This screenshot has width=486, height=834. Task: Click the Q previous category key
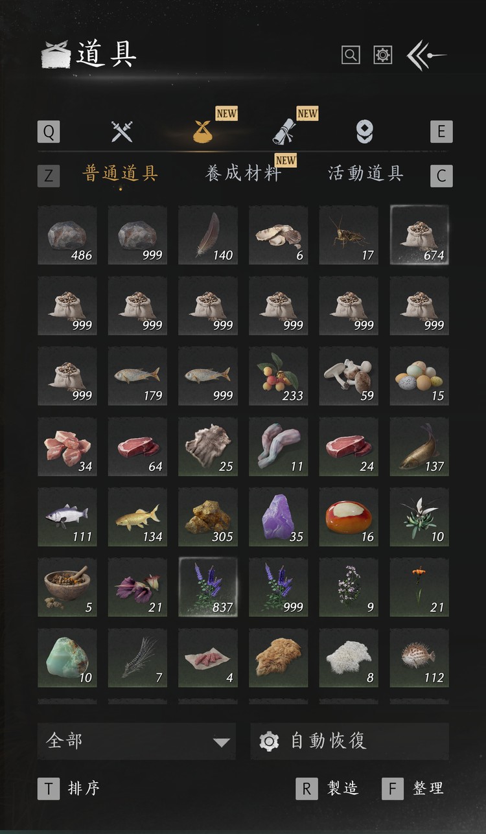49,132
